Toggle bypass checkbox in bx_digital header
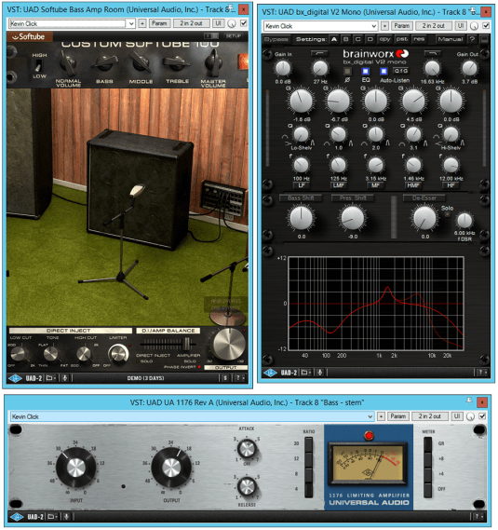498x530 pixels. [486, 26]
